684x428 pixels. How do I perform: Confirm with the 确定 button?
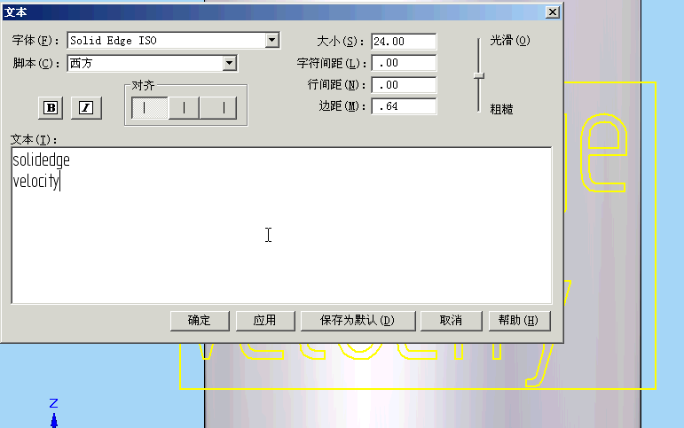pos(200,321)
